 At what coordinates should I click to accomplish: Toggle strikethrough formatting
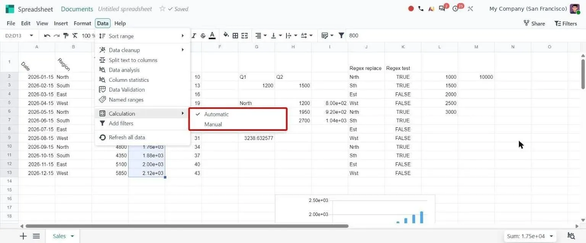203,36
